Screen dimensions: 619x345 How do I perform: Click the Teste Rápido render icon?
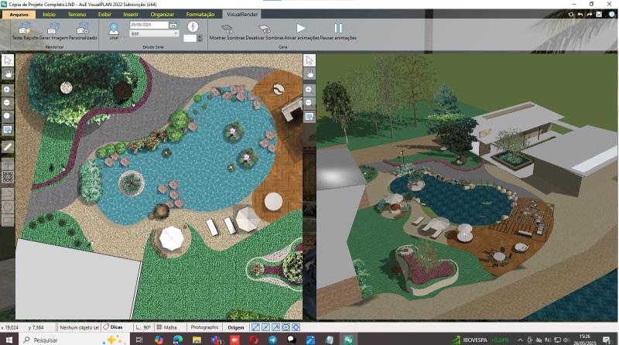point(24,29)
